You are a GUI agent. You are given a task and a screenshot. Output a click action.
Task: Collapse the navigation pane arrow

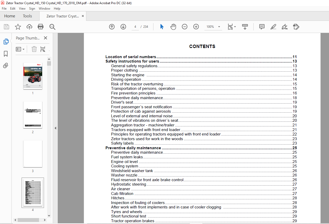[55, 128]
